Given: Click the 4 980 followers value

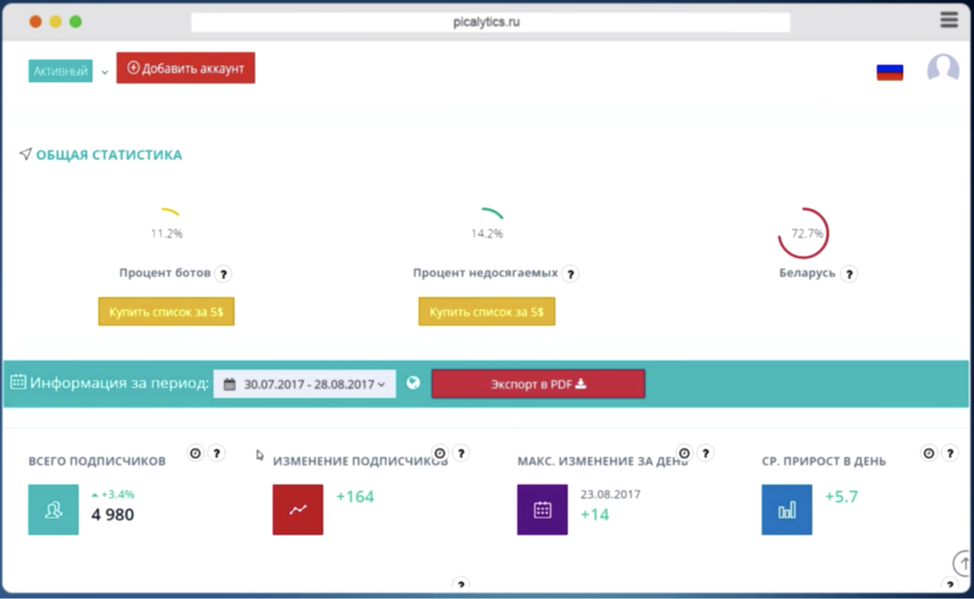Looking at the screenshot, I should click(x=113, y=515).
